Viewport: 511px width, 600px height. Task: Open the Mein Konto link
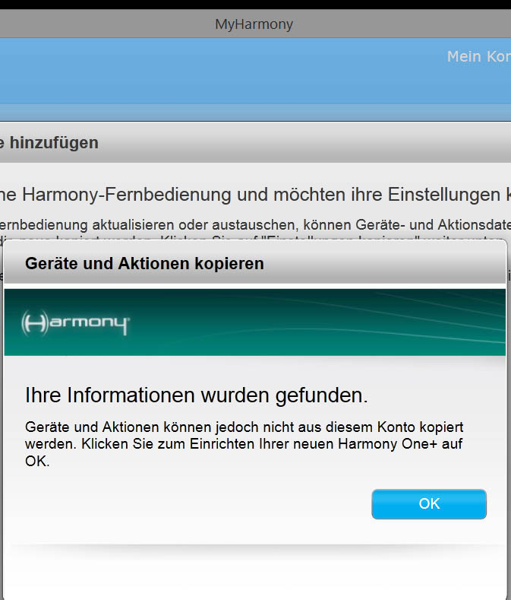[478, 57]
